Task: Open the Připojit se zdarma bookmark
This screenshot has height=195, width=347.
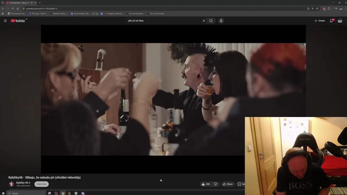Action: (114, 14)
